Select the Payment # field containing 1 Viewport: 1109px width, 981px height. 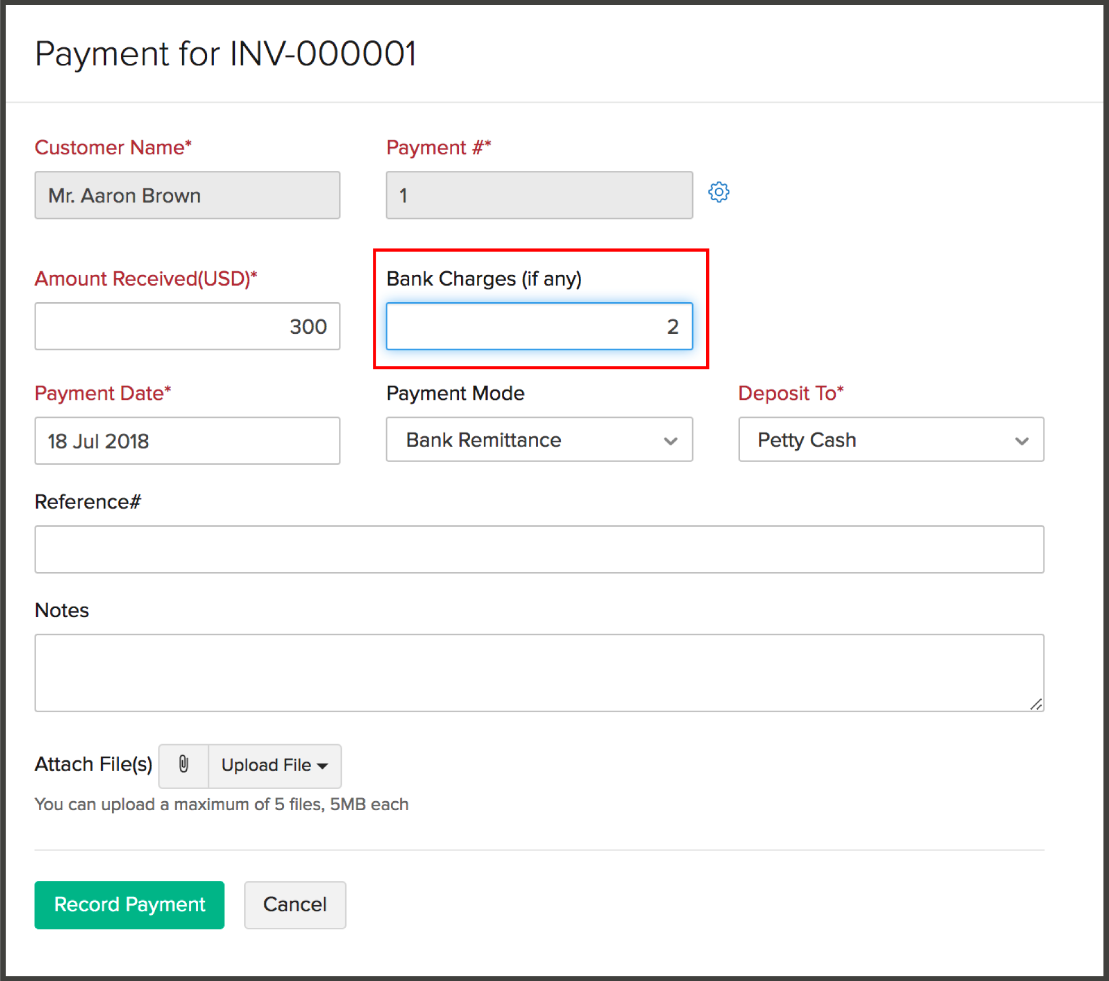click(x=539, y=195)
